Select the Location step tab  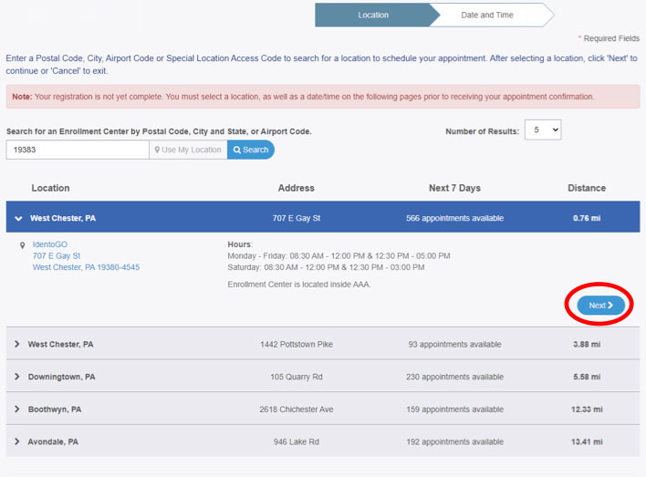[372, 16]
